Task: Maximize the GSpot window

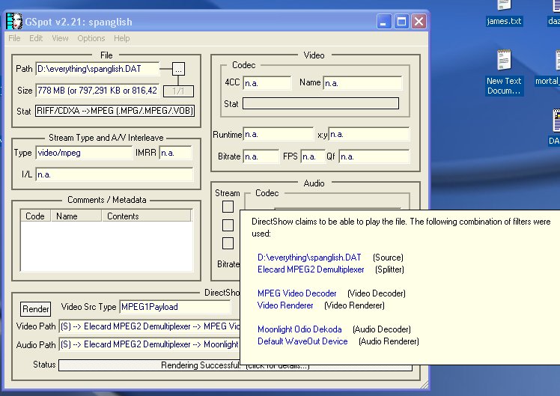Action: click(x=401, y=22)
